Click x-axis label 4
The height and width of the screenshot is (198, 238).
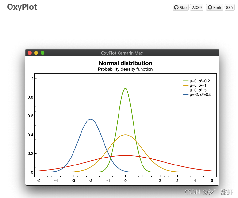click(195, 180)
